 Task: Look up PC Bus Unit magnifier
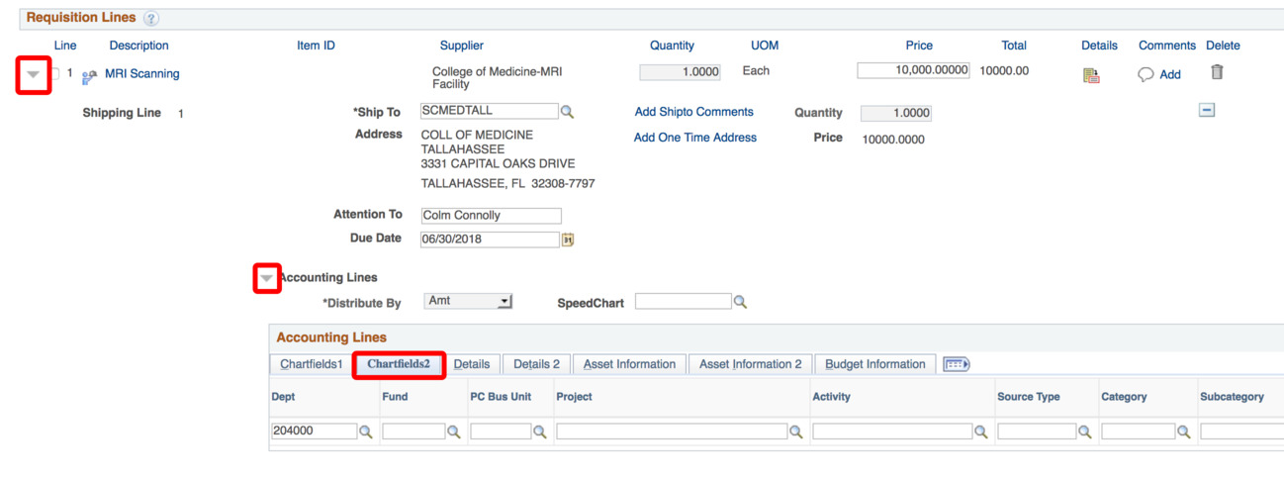(540, 432)
